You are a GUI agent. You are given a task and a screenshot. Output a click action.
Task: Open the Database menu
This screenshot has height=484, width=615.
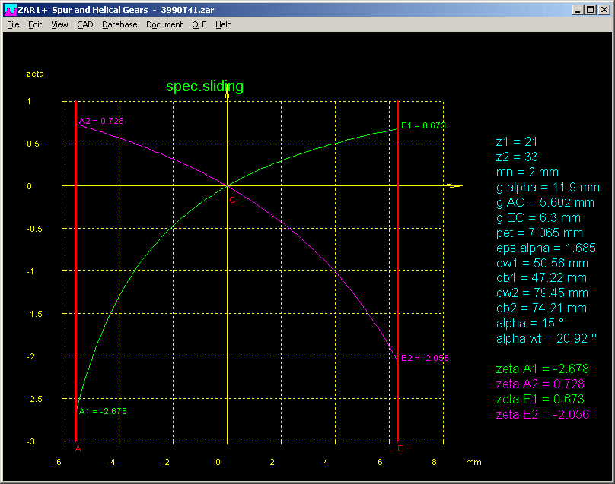coord(119,24)
